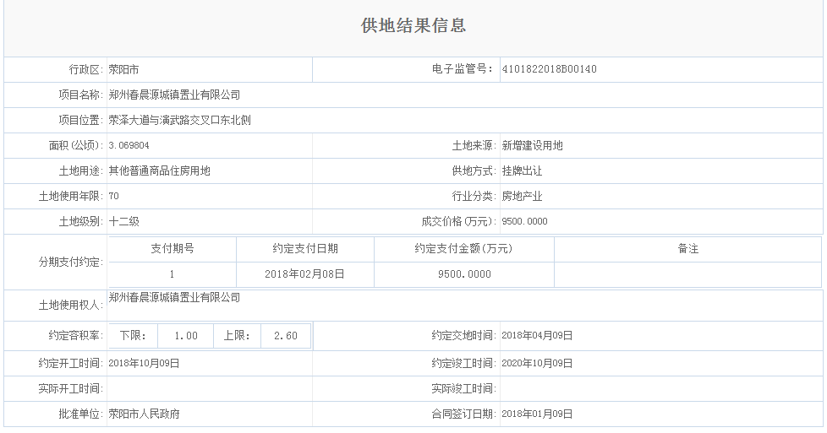Screen dimensions: 827x433
Task: Select the 成交价格 value 9500.0000
Action: 524,221
